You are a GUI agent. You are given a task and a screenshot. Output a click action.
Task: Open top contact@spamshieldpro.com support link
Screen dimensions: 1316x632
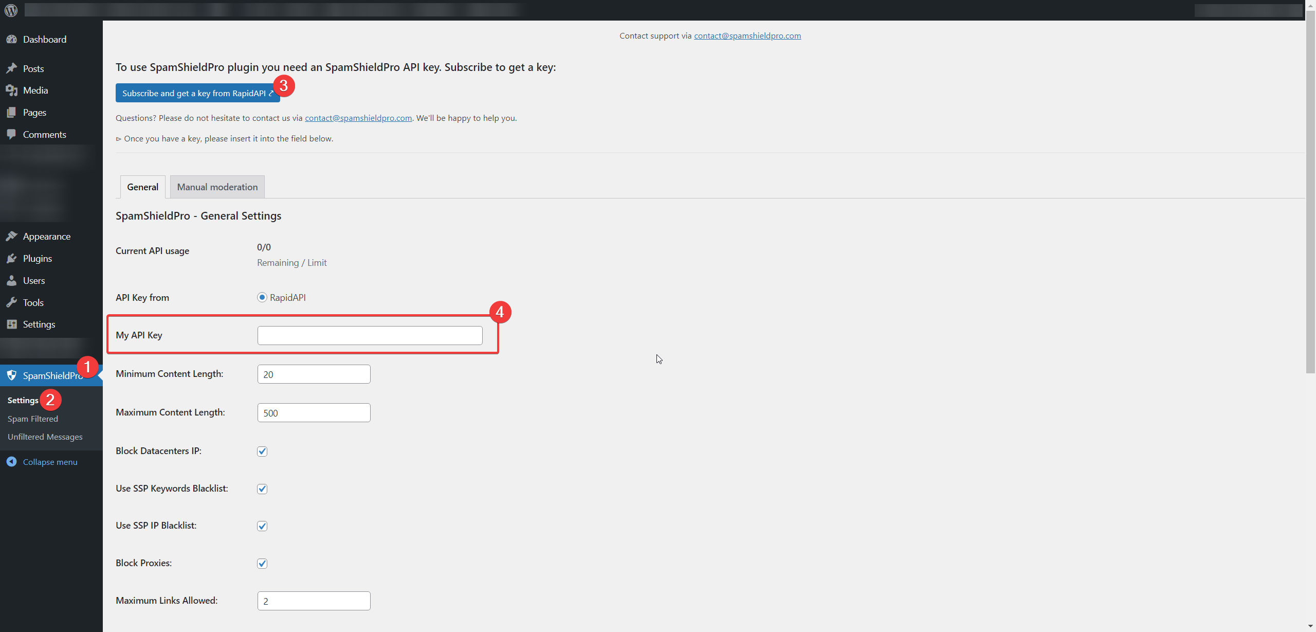coord(747,36)
